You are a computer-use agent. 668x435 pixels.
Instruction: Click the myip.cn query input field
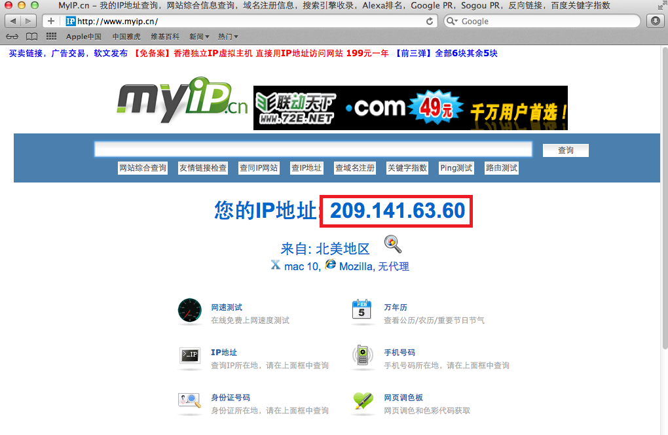[312, 150]
